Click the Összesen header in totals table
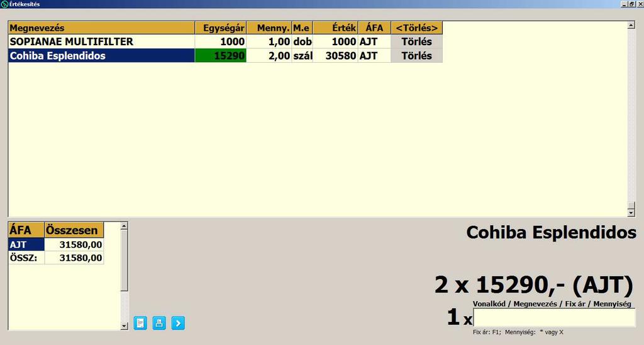The height and width of the screenshot is (345, 644). click(74, 230)
